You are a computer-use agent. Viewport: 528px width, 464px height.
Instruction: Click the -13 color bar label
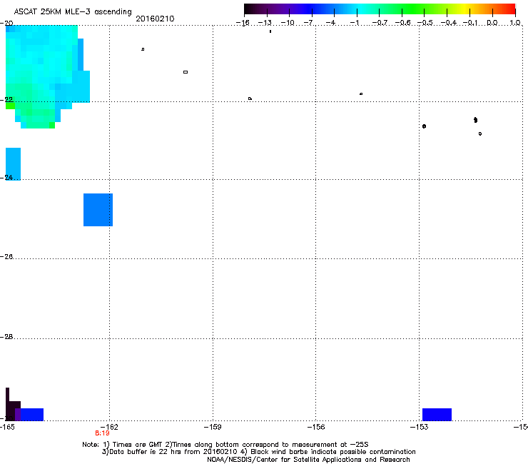coord(265,23)
